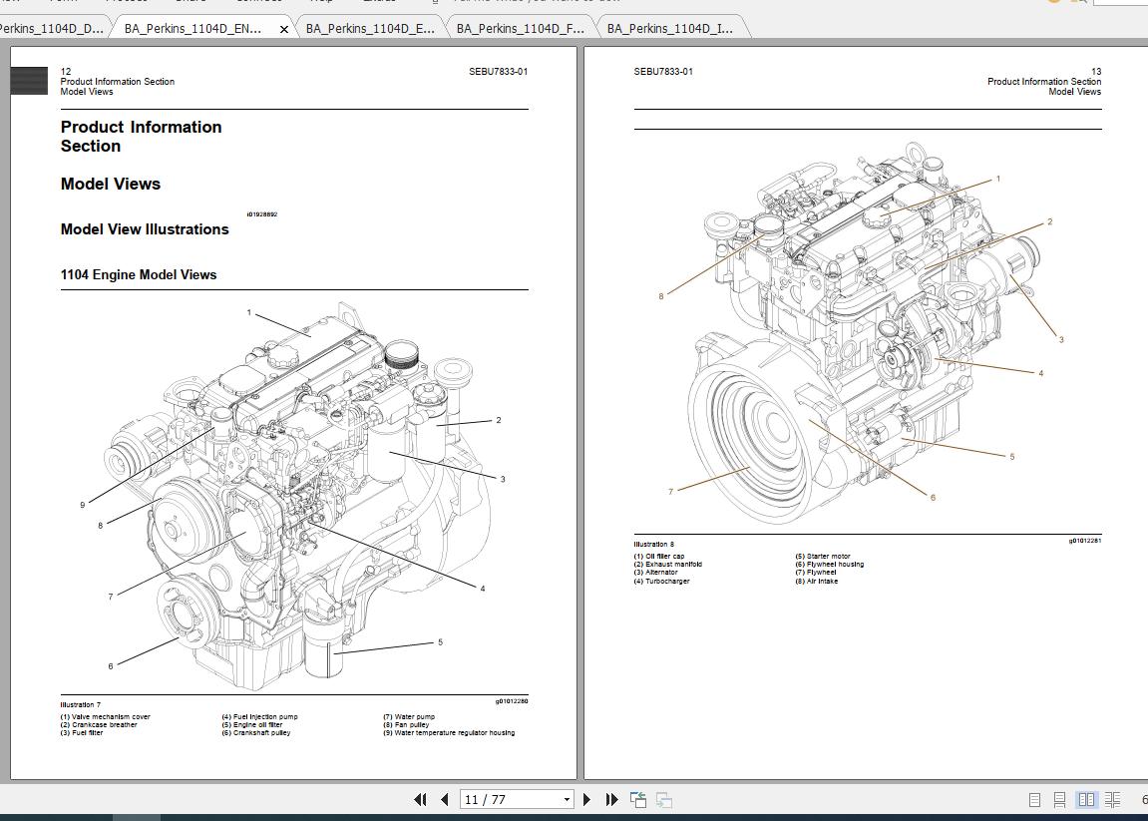Select the go to next view icon

[x=661, y=799]
